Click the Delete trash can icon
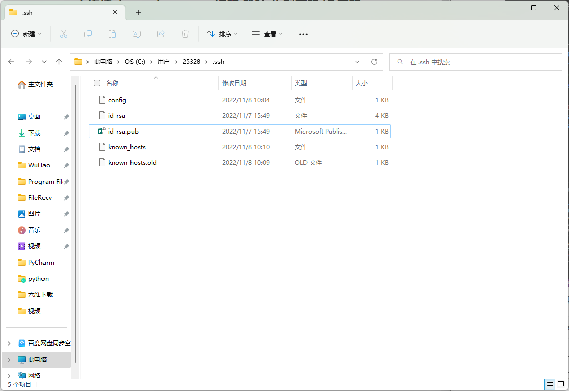Screen dimensions: 569x391 pos(185,34)
